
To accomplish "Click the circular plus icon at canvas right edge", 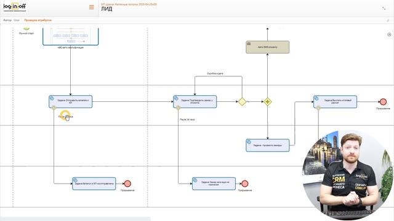I will pos(389,34).
